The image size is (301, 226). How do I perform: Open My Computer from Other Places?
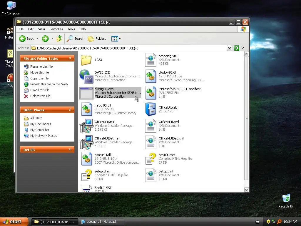pyautogui.click(x=40, y=130)
